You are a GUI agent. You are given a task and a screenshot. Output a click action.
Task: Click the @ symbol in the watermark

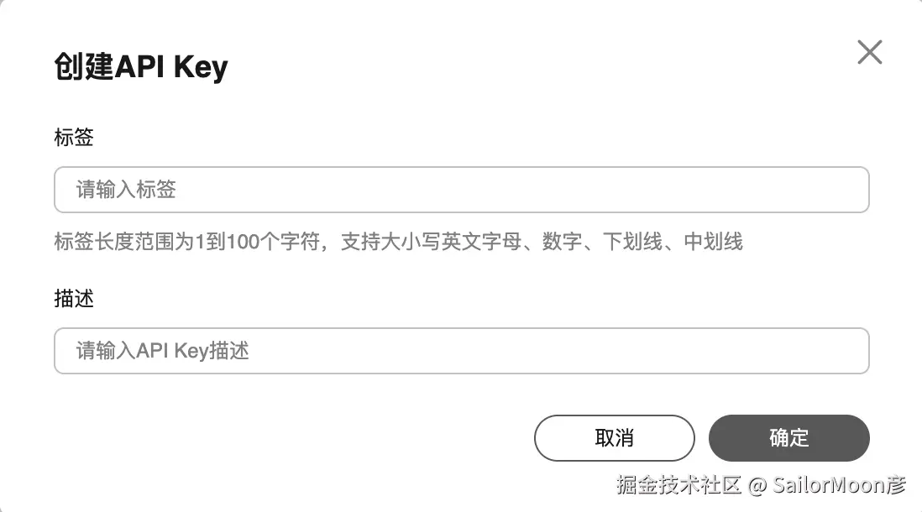(x=757, y=486)
